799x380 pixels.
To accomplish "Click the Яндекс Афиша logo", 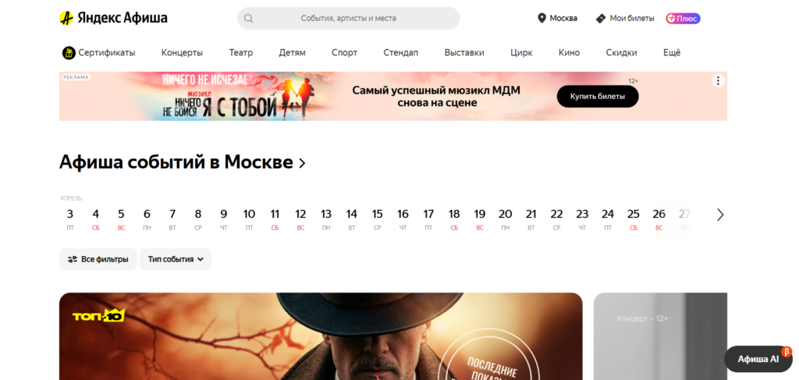I will (x=113, y=19).
